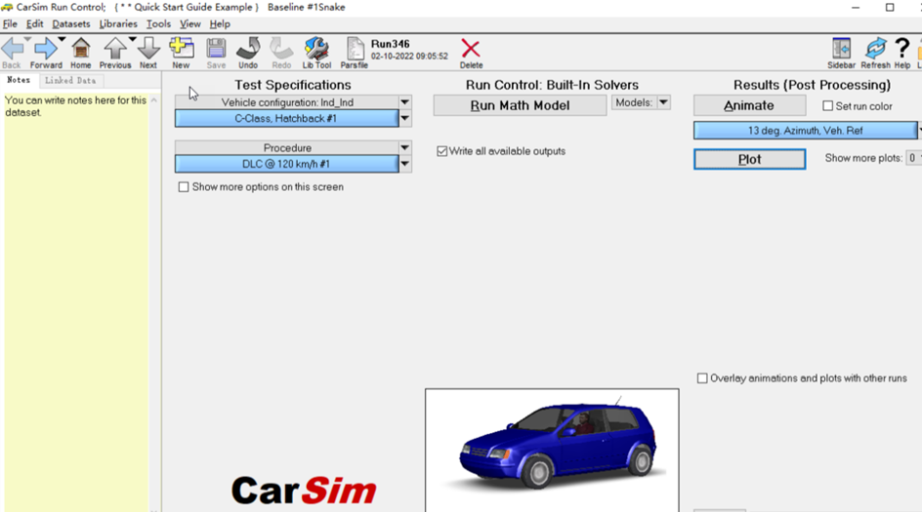Image resolution: width=922 pixels, height=512 pixels.
Task: Open DLC @ 120 km/h #1 procedure link
Action: tap(286, 164)
